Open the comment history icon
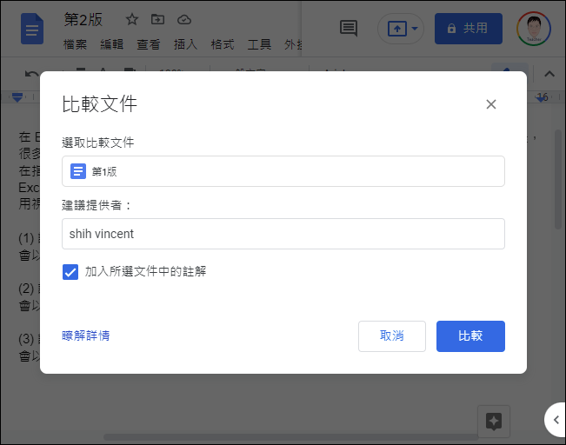 coord(349,28)
